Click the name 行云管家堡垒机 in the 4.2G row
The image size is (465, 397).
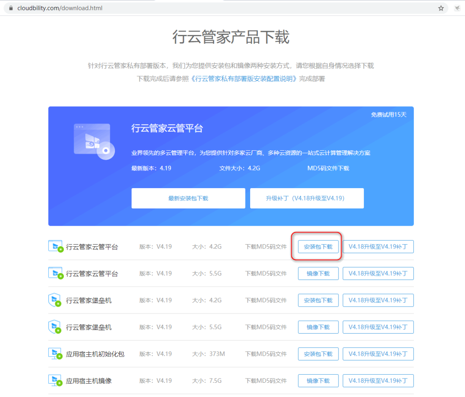click(89, 301)
